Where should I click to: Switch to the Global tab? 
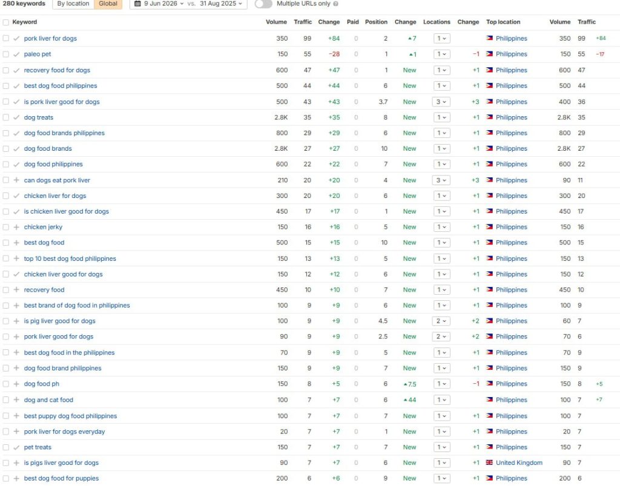point(108,4)
